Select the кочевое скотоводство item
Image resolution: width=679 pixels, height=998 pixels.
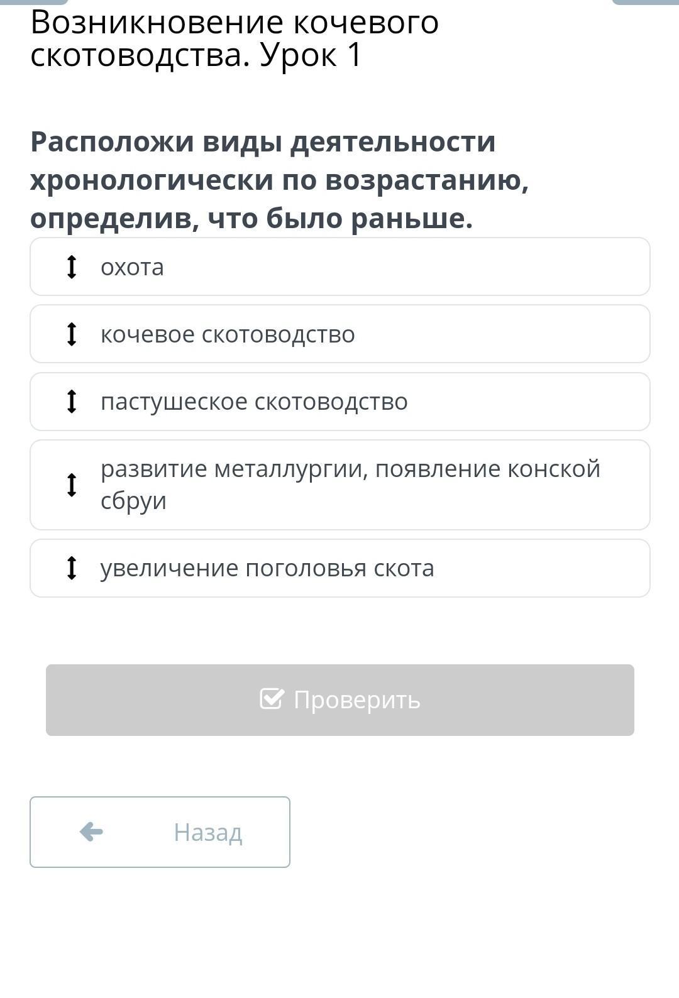click(x=339, y=334)
